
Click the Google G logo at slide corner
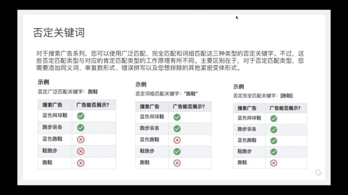(319, 172)
